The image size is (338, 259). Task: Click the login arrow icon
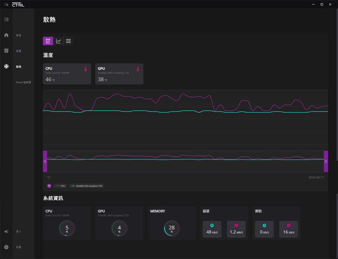[6, 231]
